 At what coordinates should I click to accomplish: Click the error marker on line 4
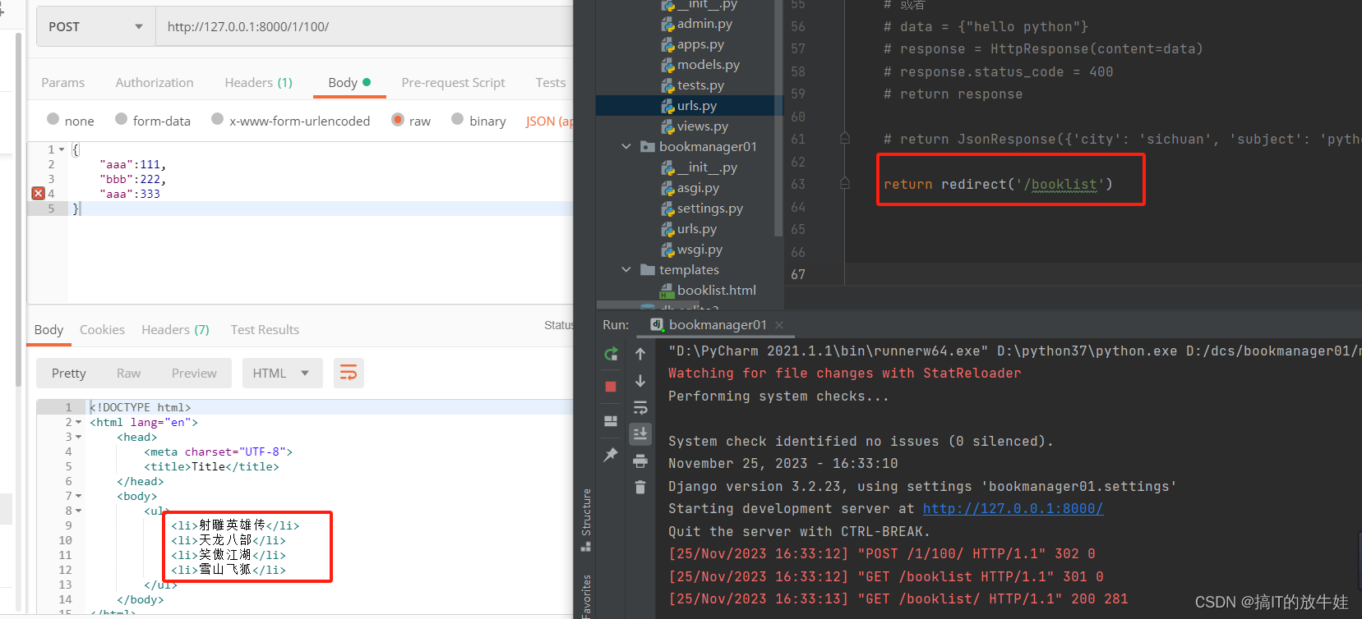pyautogui.click(x=38, y=194)
